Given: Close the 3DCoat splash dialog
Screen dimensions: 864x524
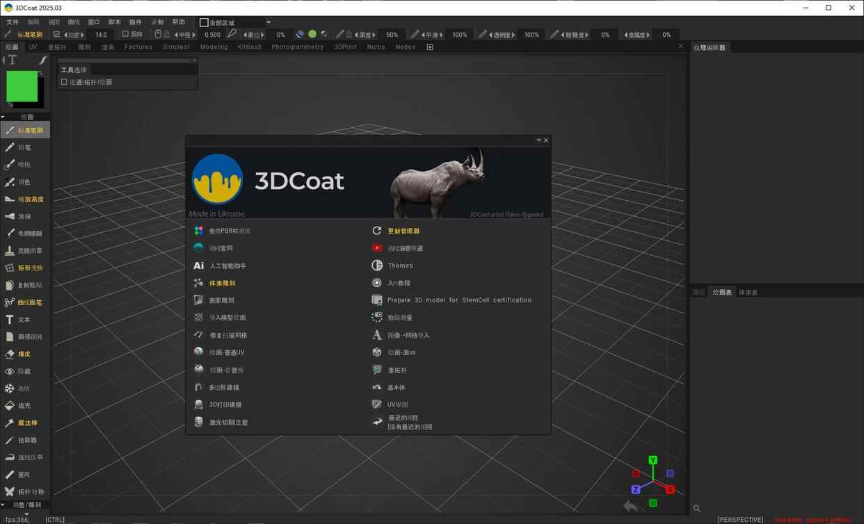Looking at the screenshot, I should [x=546, y=140].
